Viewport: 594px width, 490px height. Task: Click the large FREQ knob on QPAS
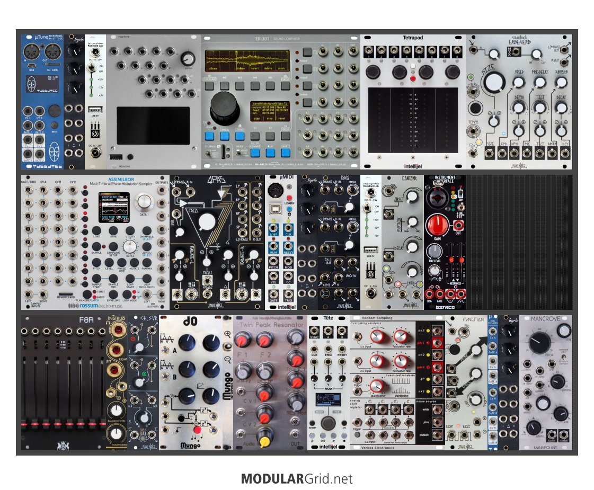[x=206, y=222]
